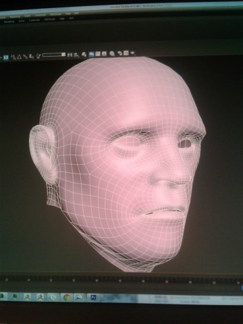Image resolution: width=243 pixels, height=324 pixels.
Task: Expand the Named Selection Sets dropdown arrow
Action: (63, 55)
